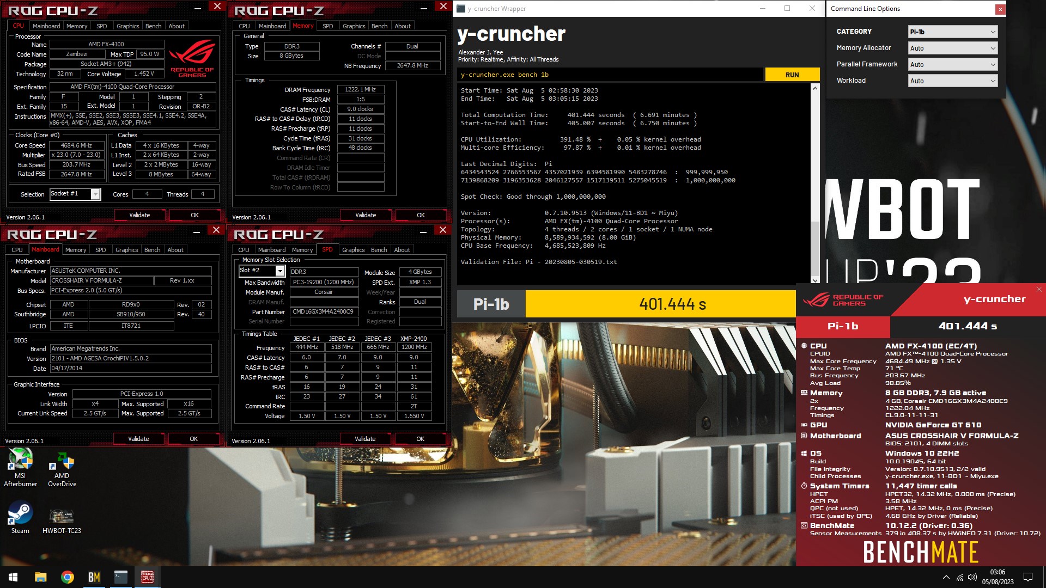The image size is (1046, 588).
Task: Click the Threads count field showing 4
Action: pos(203,194)
